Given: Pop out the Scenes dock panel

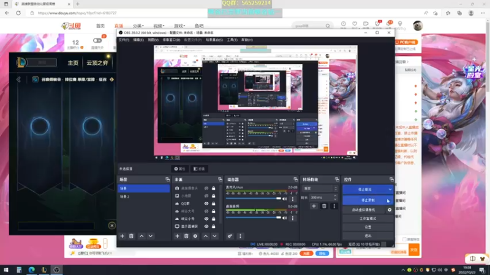Looking at the screenshot, I should click(167, 180).
